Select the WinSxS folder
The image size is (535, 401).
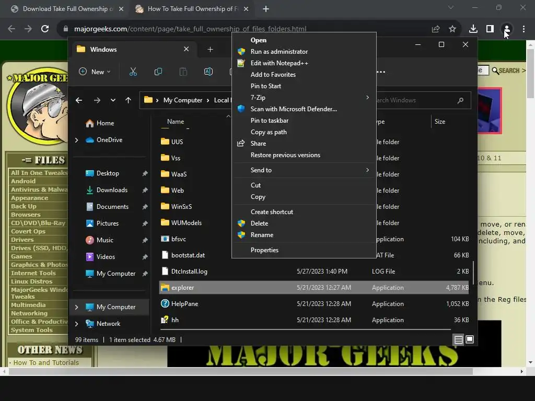pos(181,207)
